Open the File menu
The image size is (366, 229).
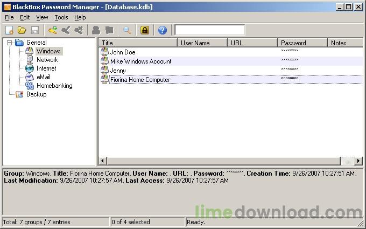(x=9, y=18)
